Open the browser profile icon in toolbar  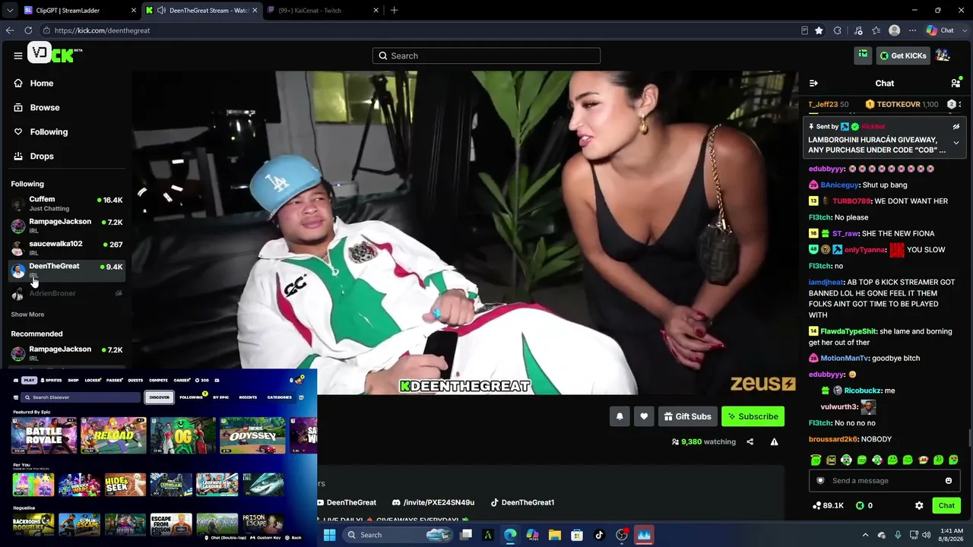click(894, 30)
